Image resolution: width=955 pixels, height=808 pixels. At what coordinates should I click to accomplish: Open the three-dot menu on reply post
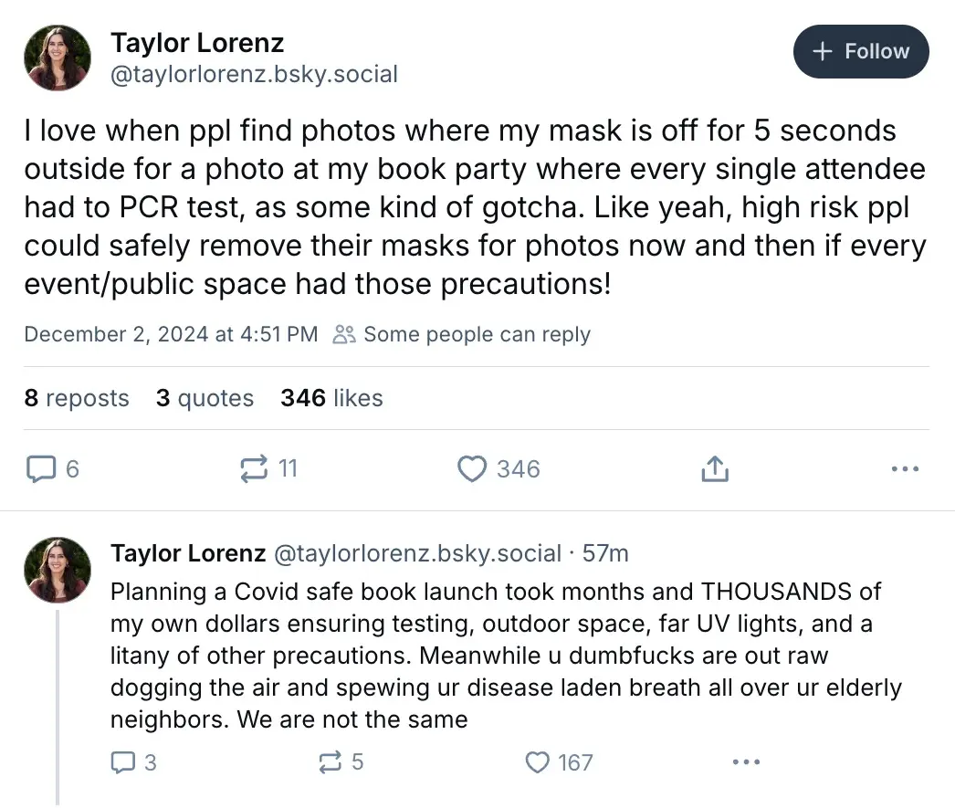pos(746,762)
